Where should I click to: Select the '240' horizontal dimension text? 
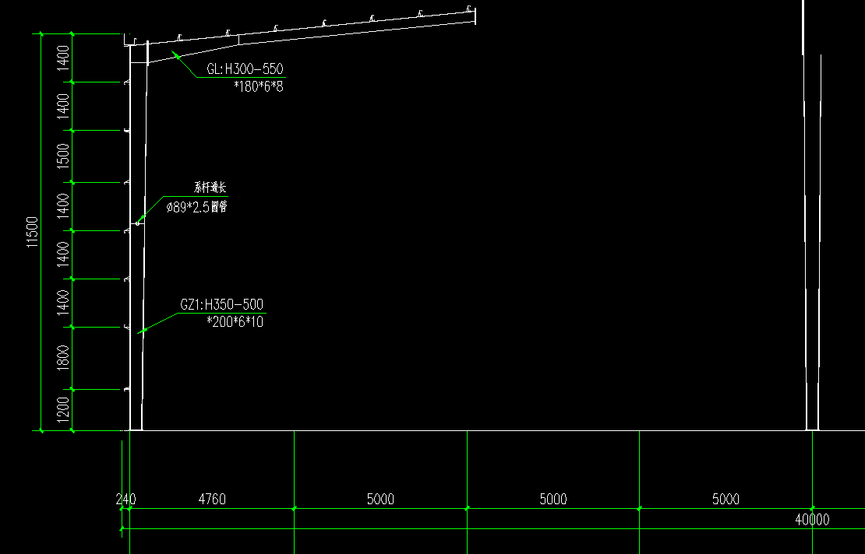coord(125,499)
